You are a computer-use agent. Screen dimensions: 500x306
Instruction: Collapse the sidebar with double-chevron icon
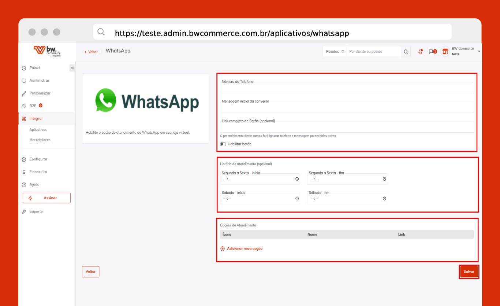coord(72,68)
